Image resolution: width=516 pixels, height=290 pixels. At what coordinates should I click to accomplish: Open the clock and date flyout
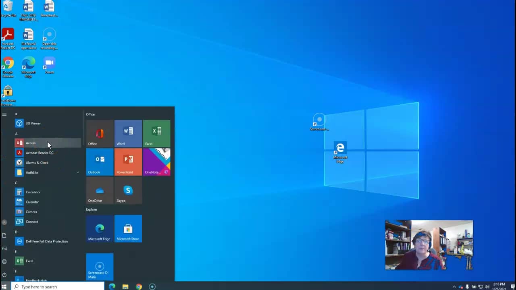499,286
